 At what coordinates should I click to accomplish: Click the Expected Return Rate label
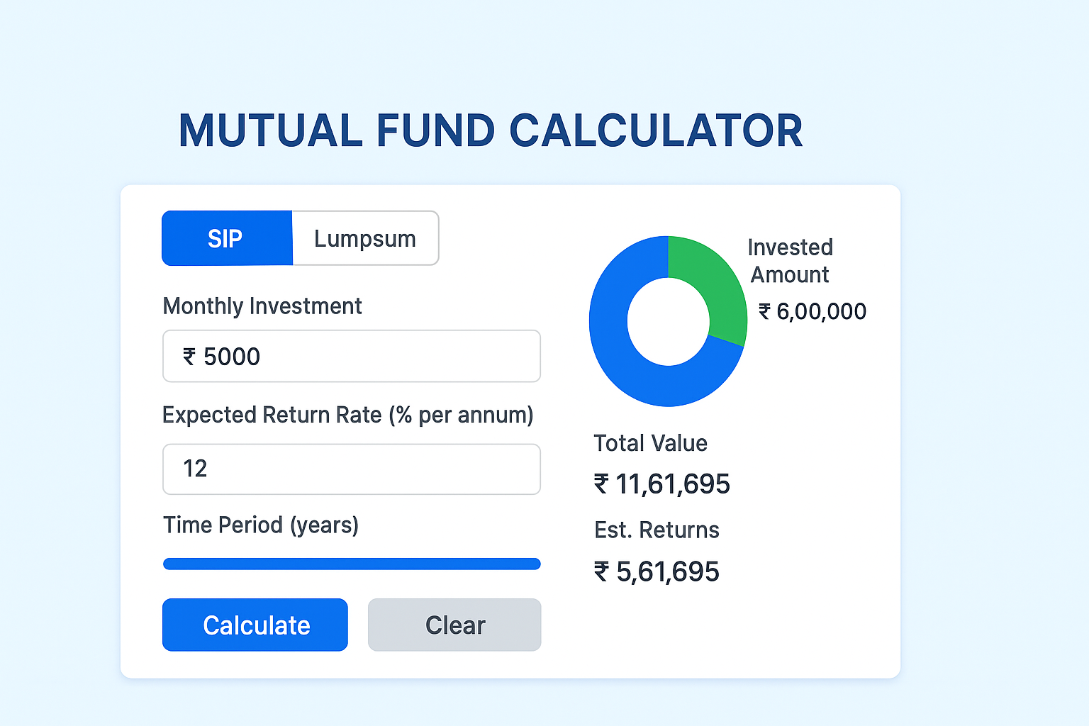(348, 415)
